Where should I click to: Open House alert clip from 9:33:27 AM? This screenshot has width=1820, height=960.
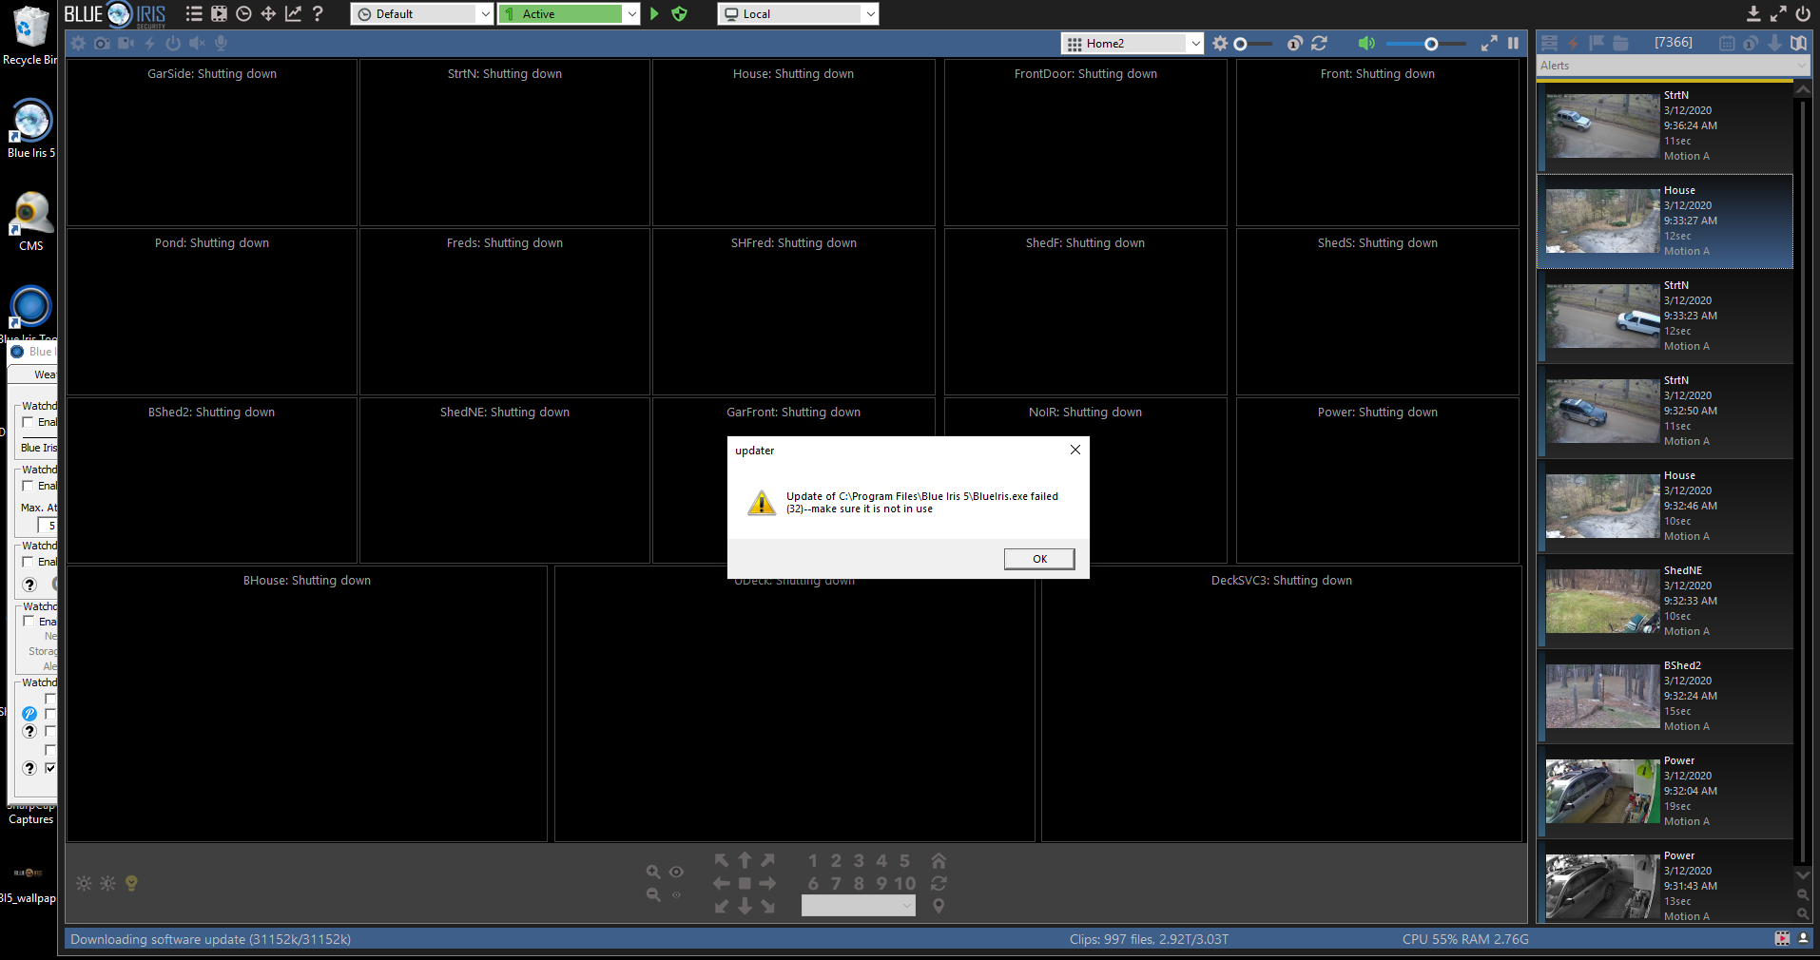tap(1665, 221)
